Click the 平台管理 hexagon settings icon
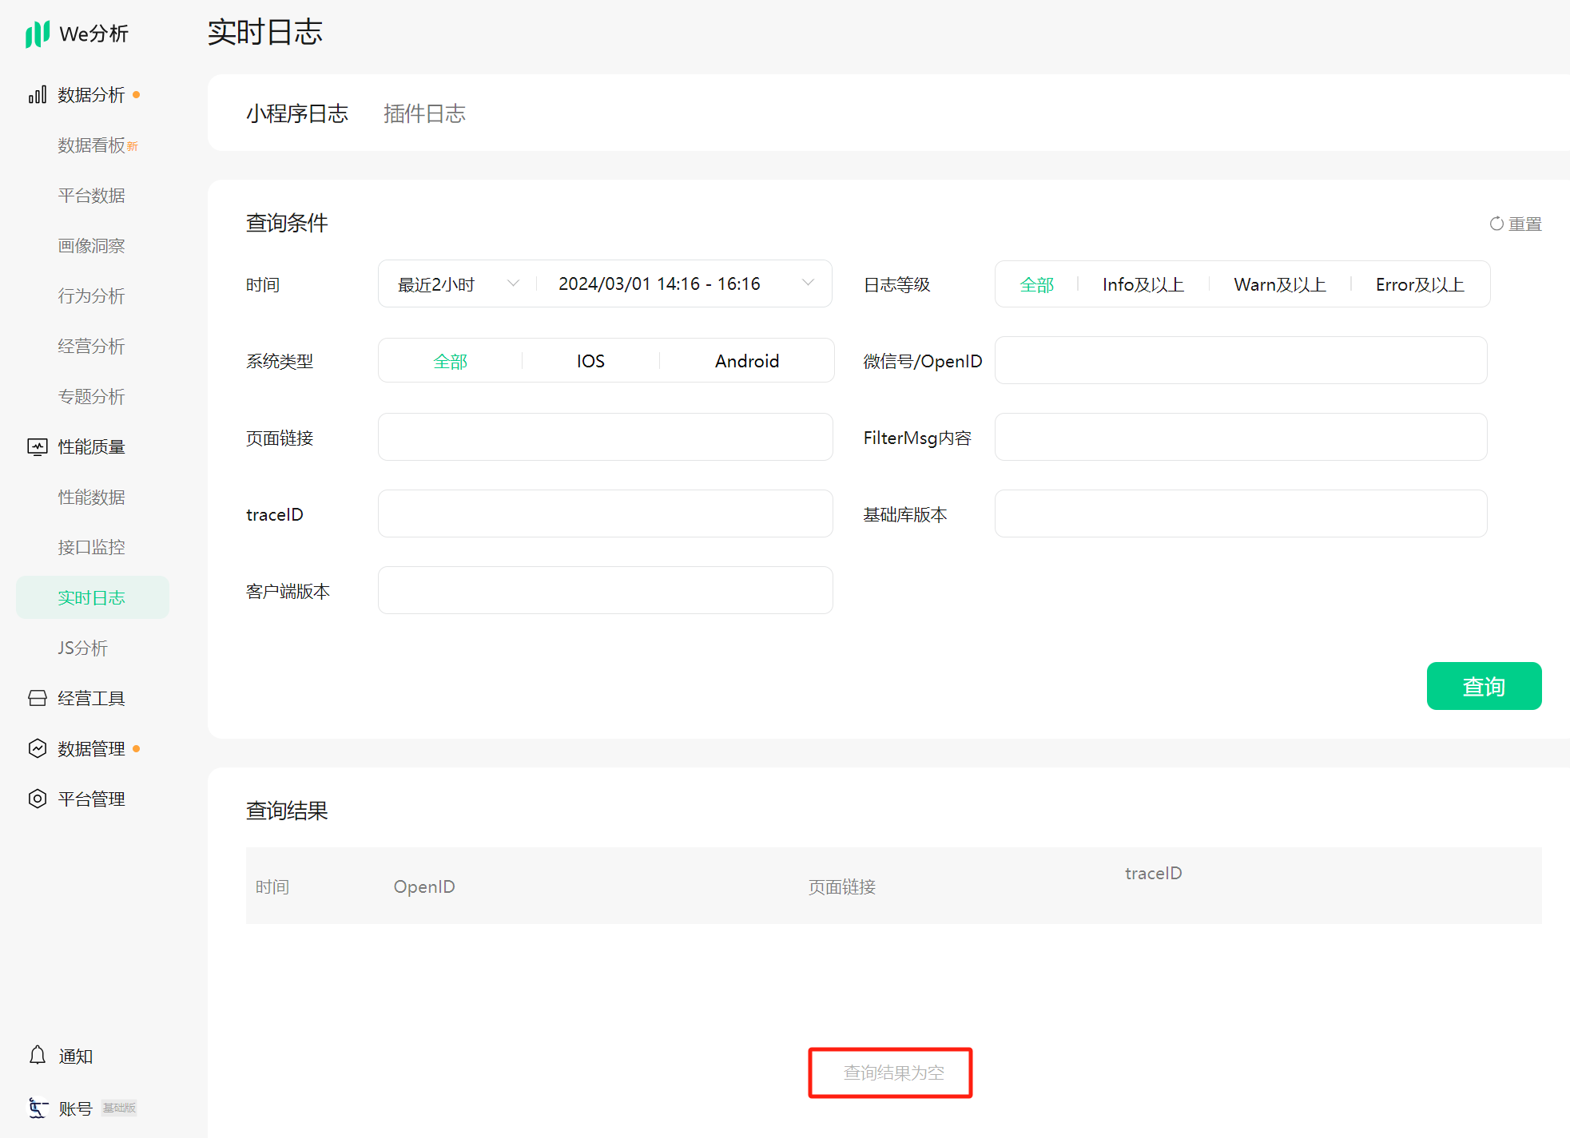Screen dimensions: 1570x1138 click(x=38, y=799)
